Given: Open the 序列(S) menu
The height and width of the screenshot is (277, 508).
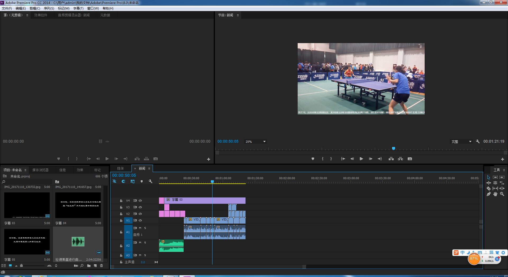Looking at the screenshot, I should 49,8.
